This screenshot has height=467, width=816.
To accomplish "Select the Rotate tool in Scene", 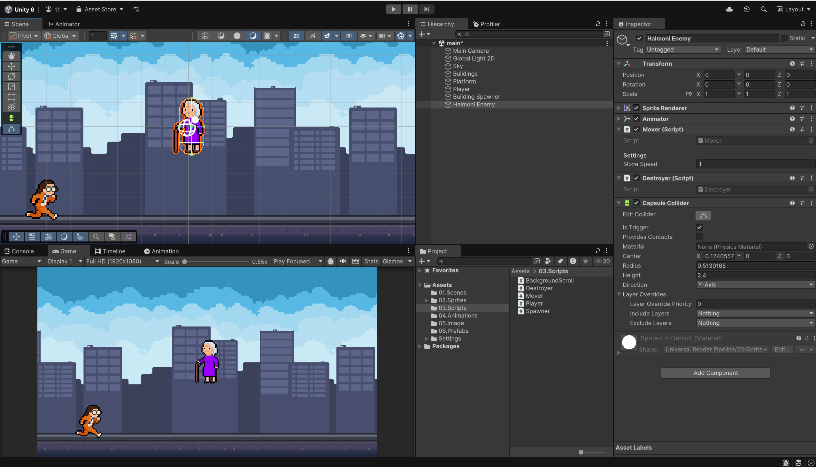I will pyautogui.click(x=11, y=77).
